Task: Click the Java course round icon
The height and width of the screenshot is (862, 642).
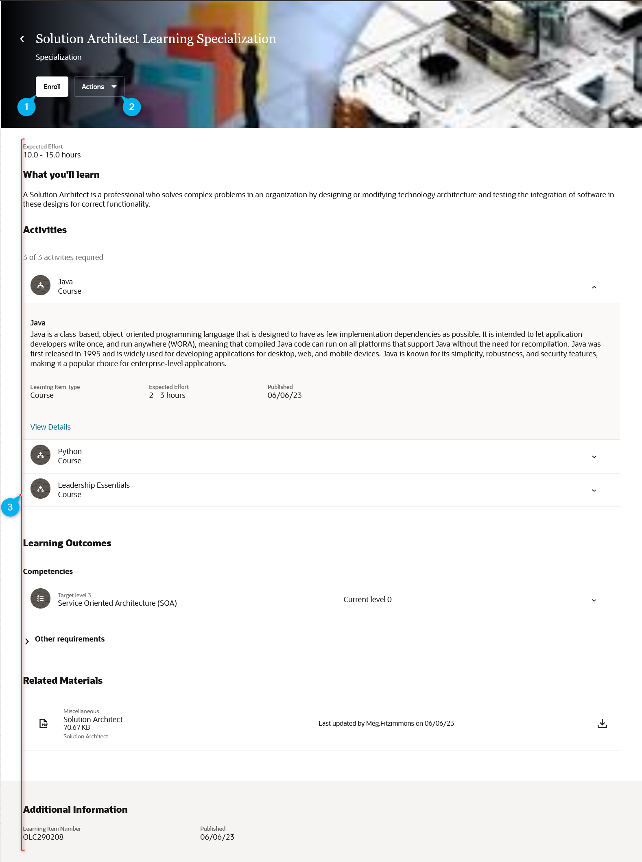Action: [x=40, y=286]
